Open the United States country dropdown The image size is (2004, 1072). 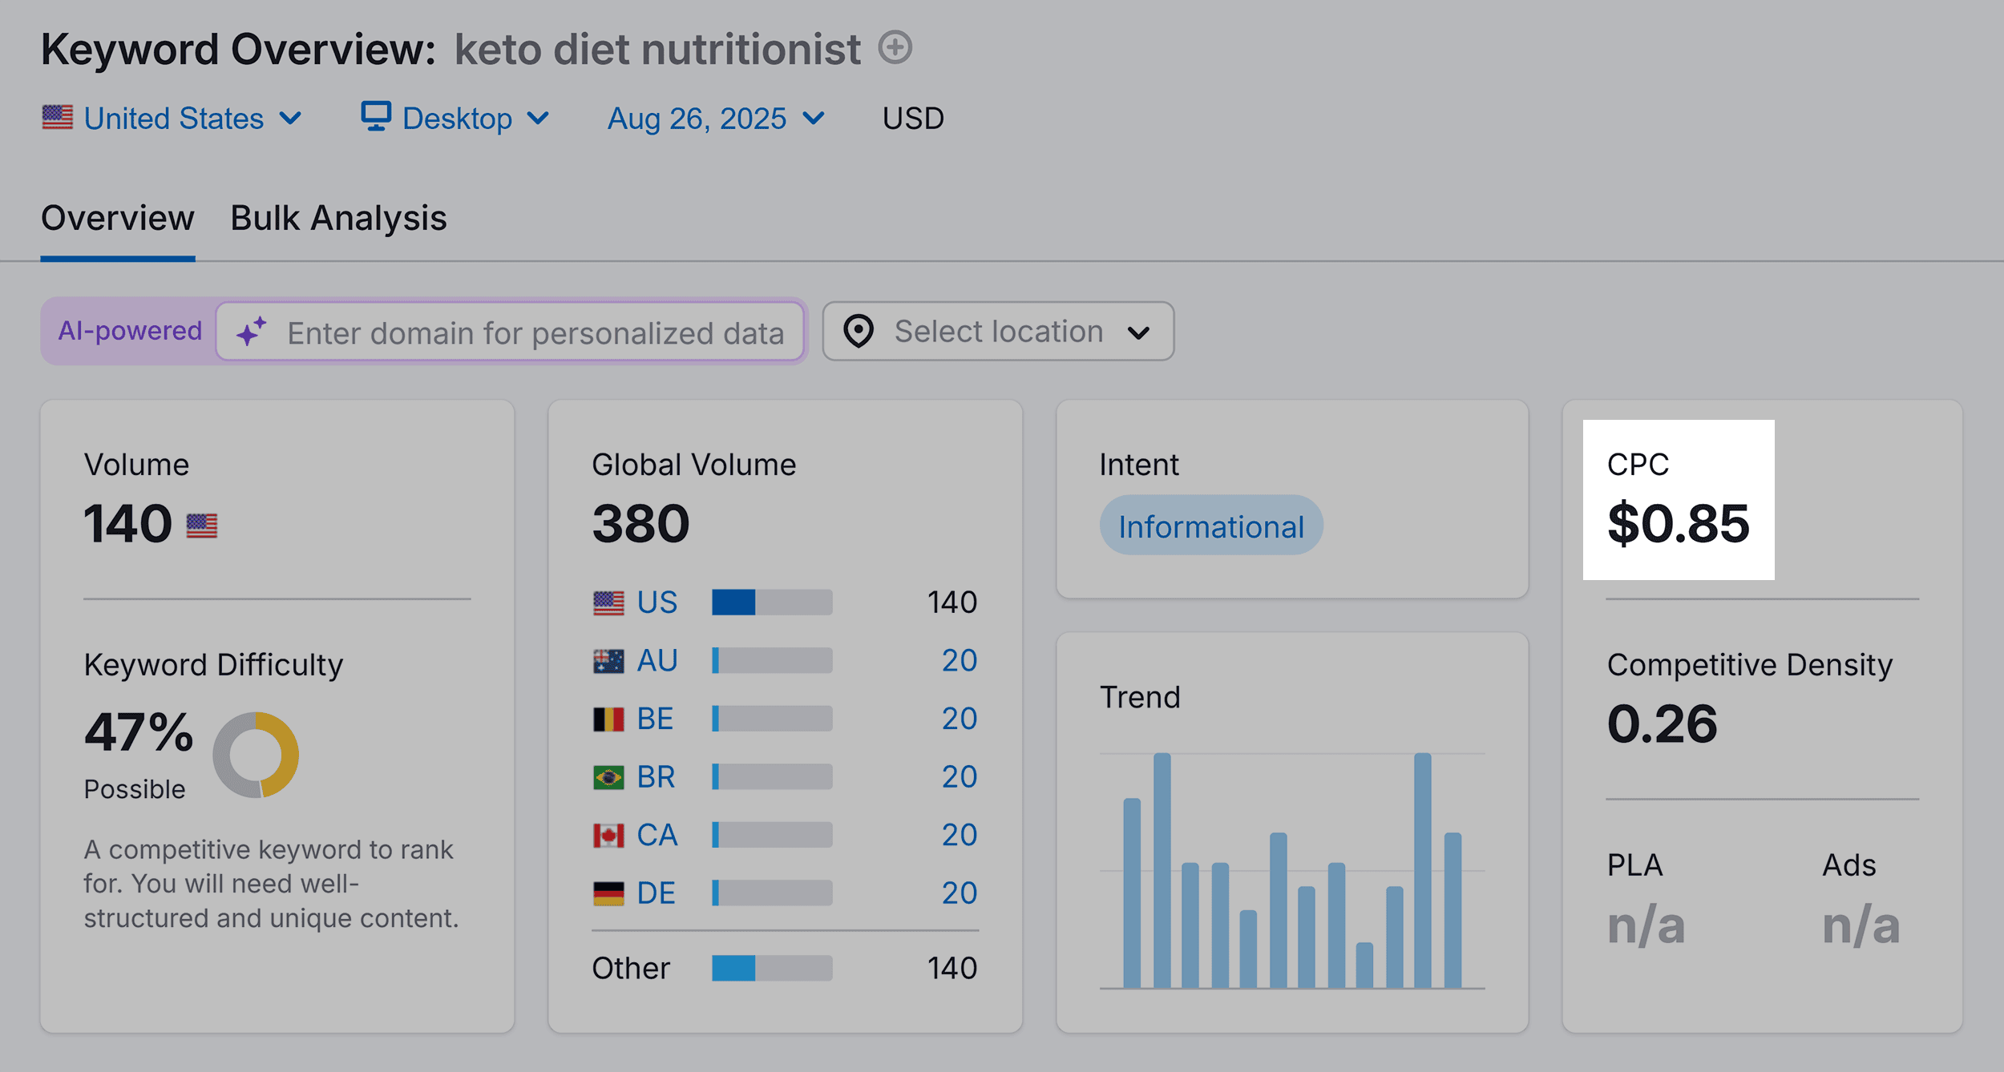click(x=172, y=119)
